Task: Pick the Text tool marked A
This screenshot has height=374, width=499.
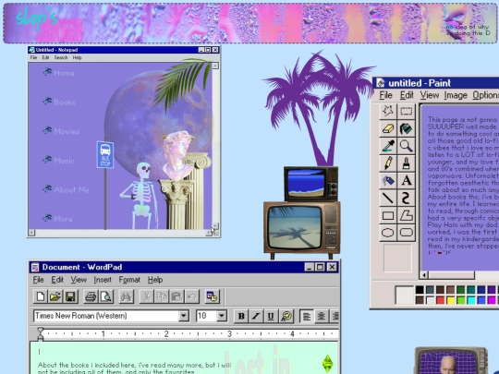Action: (406, 181)
